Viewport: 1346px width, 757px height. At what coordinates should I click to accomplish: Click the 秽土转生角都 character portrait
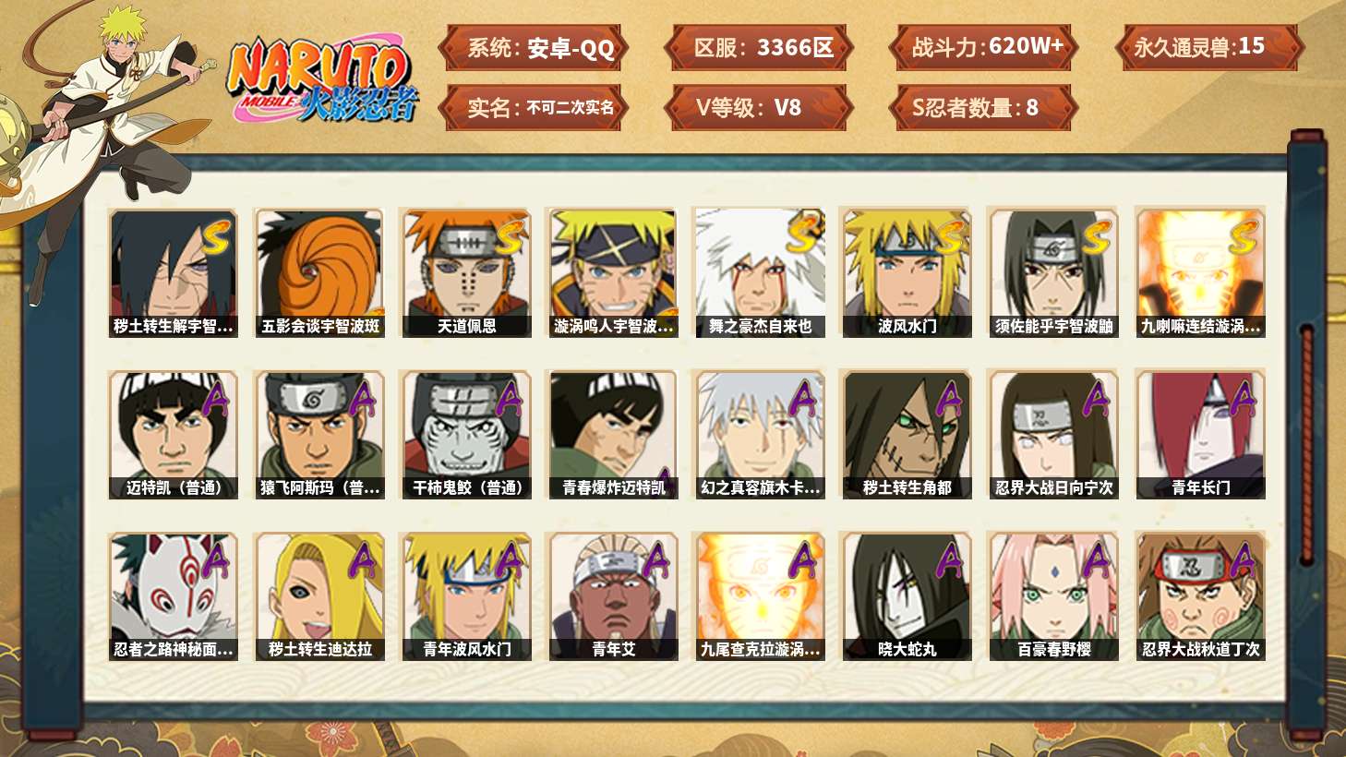click(907, 435)
